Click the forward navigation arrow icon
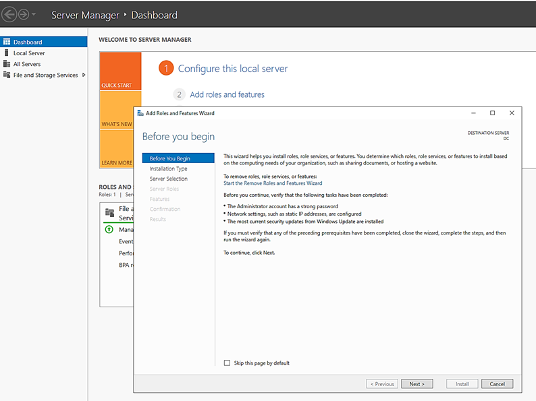 (x=24, y=14)
